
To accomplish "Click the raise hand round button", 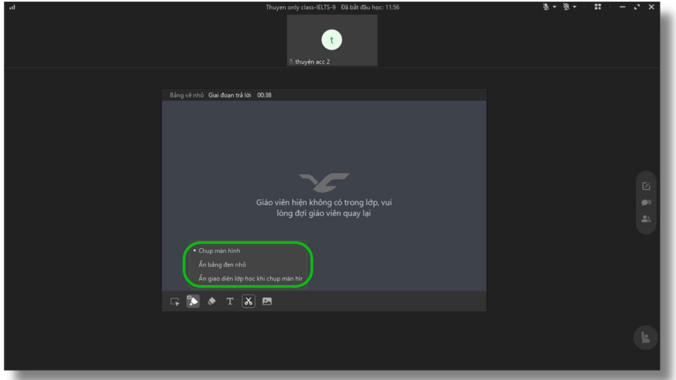I will coord(645,338).
